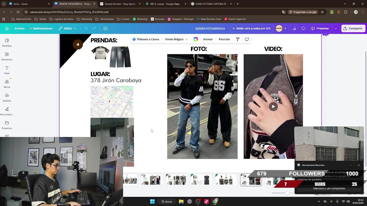367x206 pixels.
Task: Switch to the Inicio - Canva tab
Action: point(30,4)
